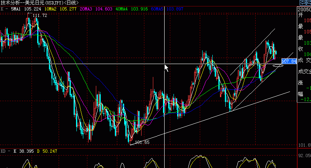Screen dimensions: 311x168
Task: Click the blue right-arrow forward icon
Action: point(309,2)
